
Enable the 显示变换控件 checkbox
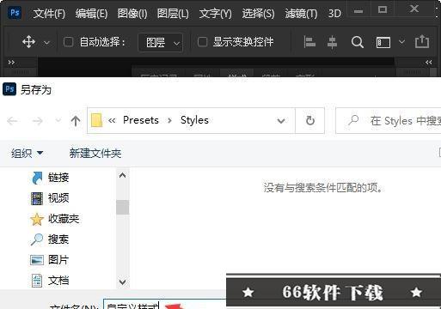[x=202, y=42]
